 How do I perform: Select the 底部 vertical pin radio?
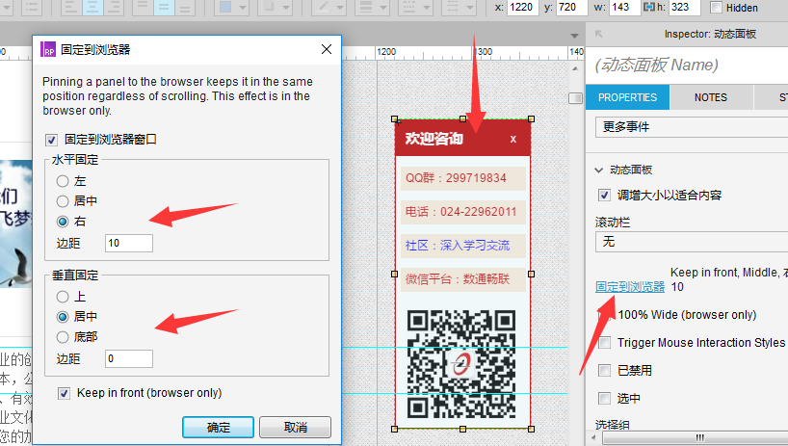pyautogui.click(x=63, y=336)
